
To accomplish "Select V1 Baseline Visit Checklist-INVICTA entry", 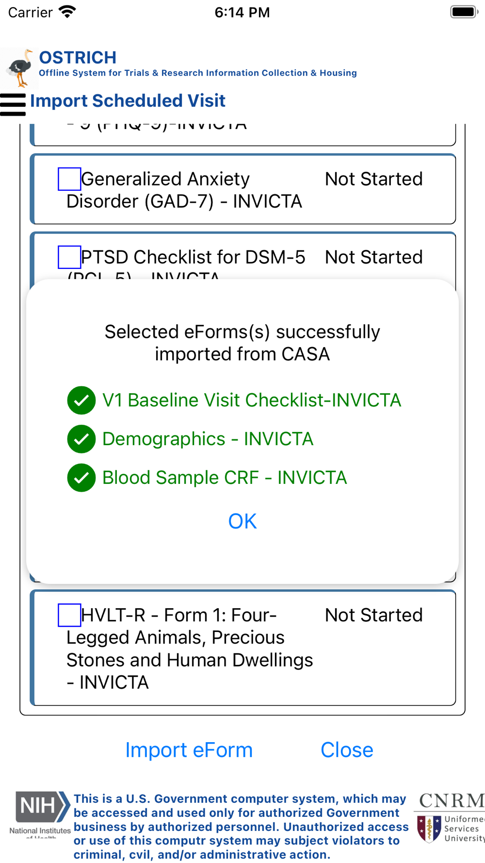I will tap(252, 400).
